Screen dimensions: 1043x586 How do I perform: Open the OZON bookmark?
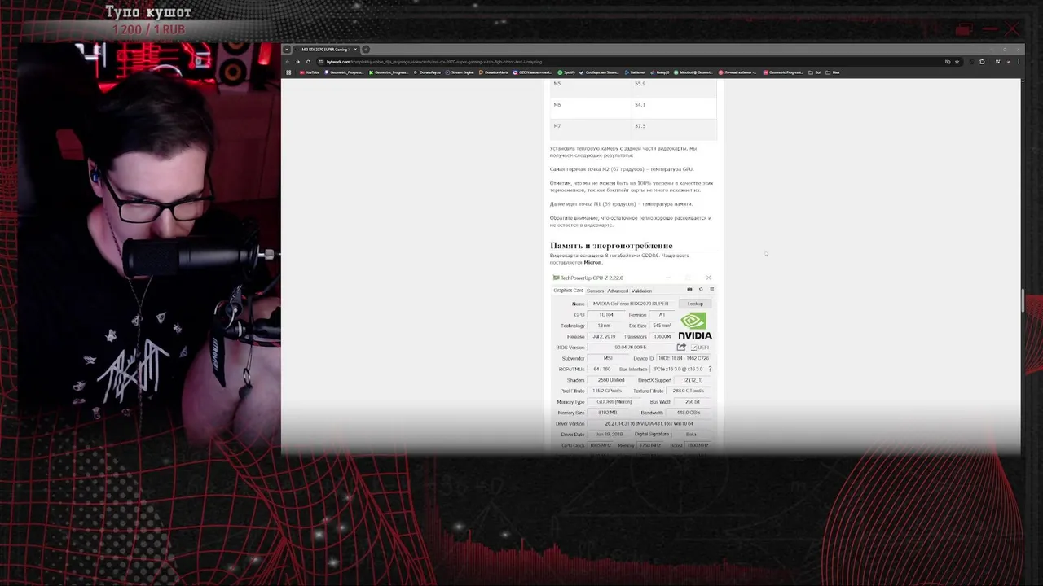(x=532, y=72)
